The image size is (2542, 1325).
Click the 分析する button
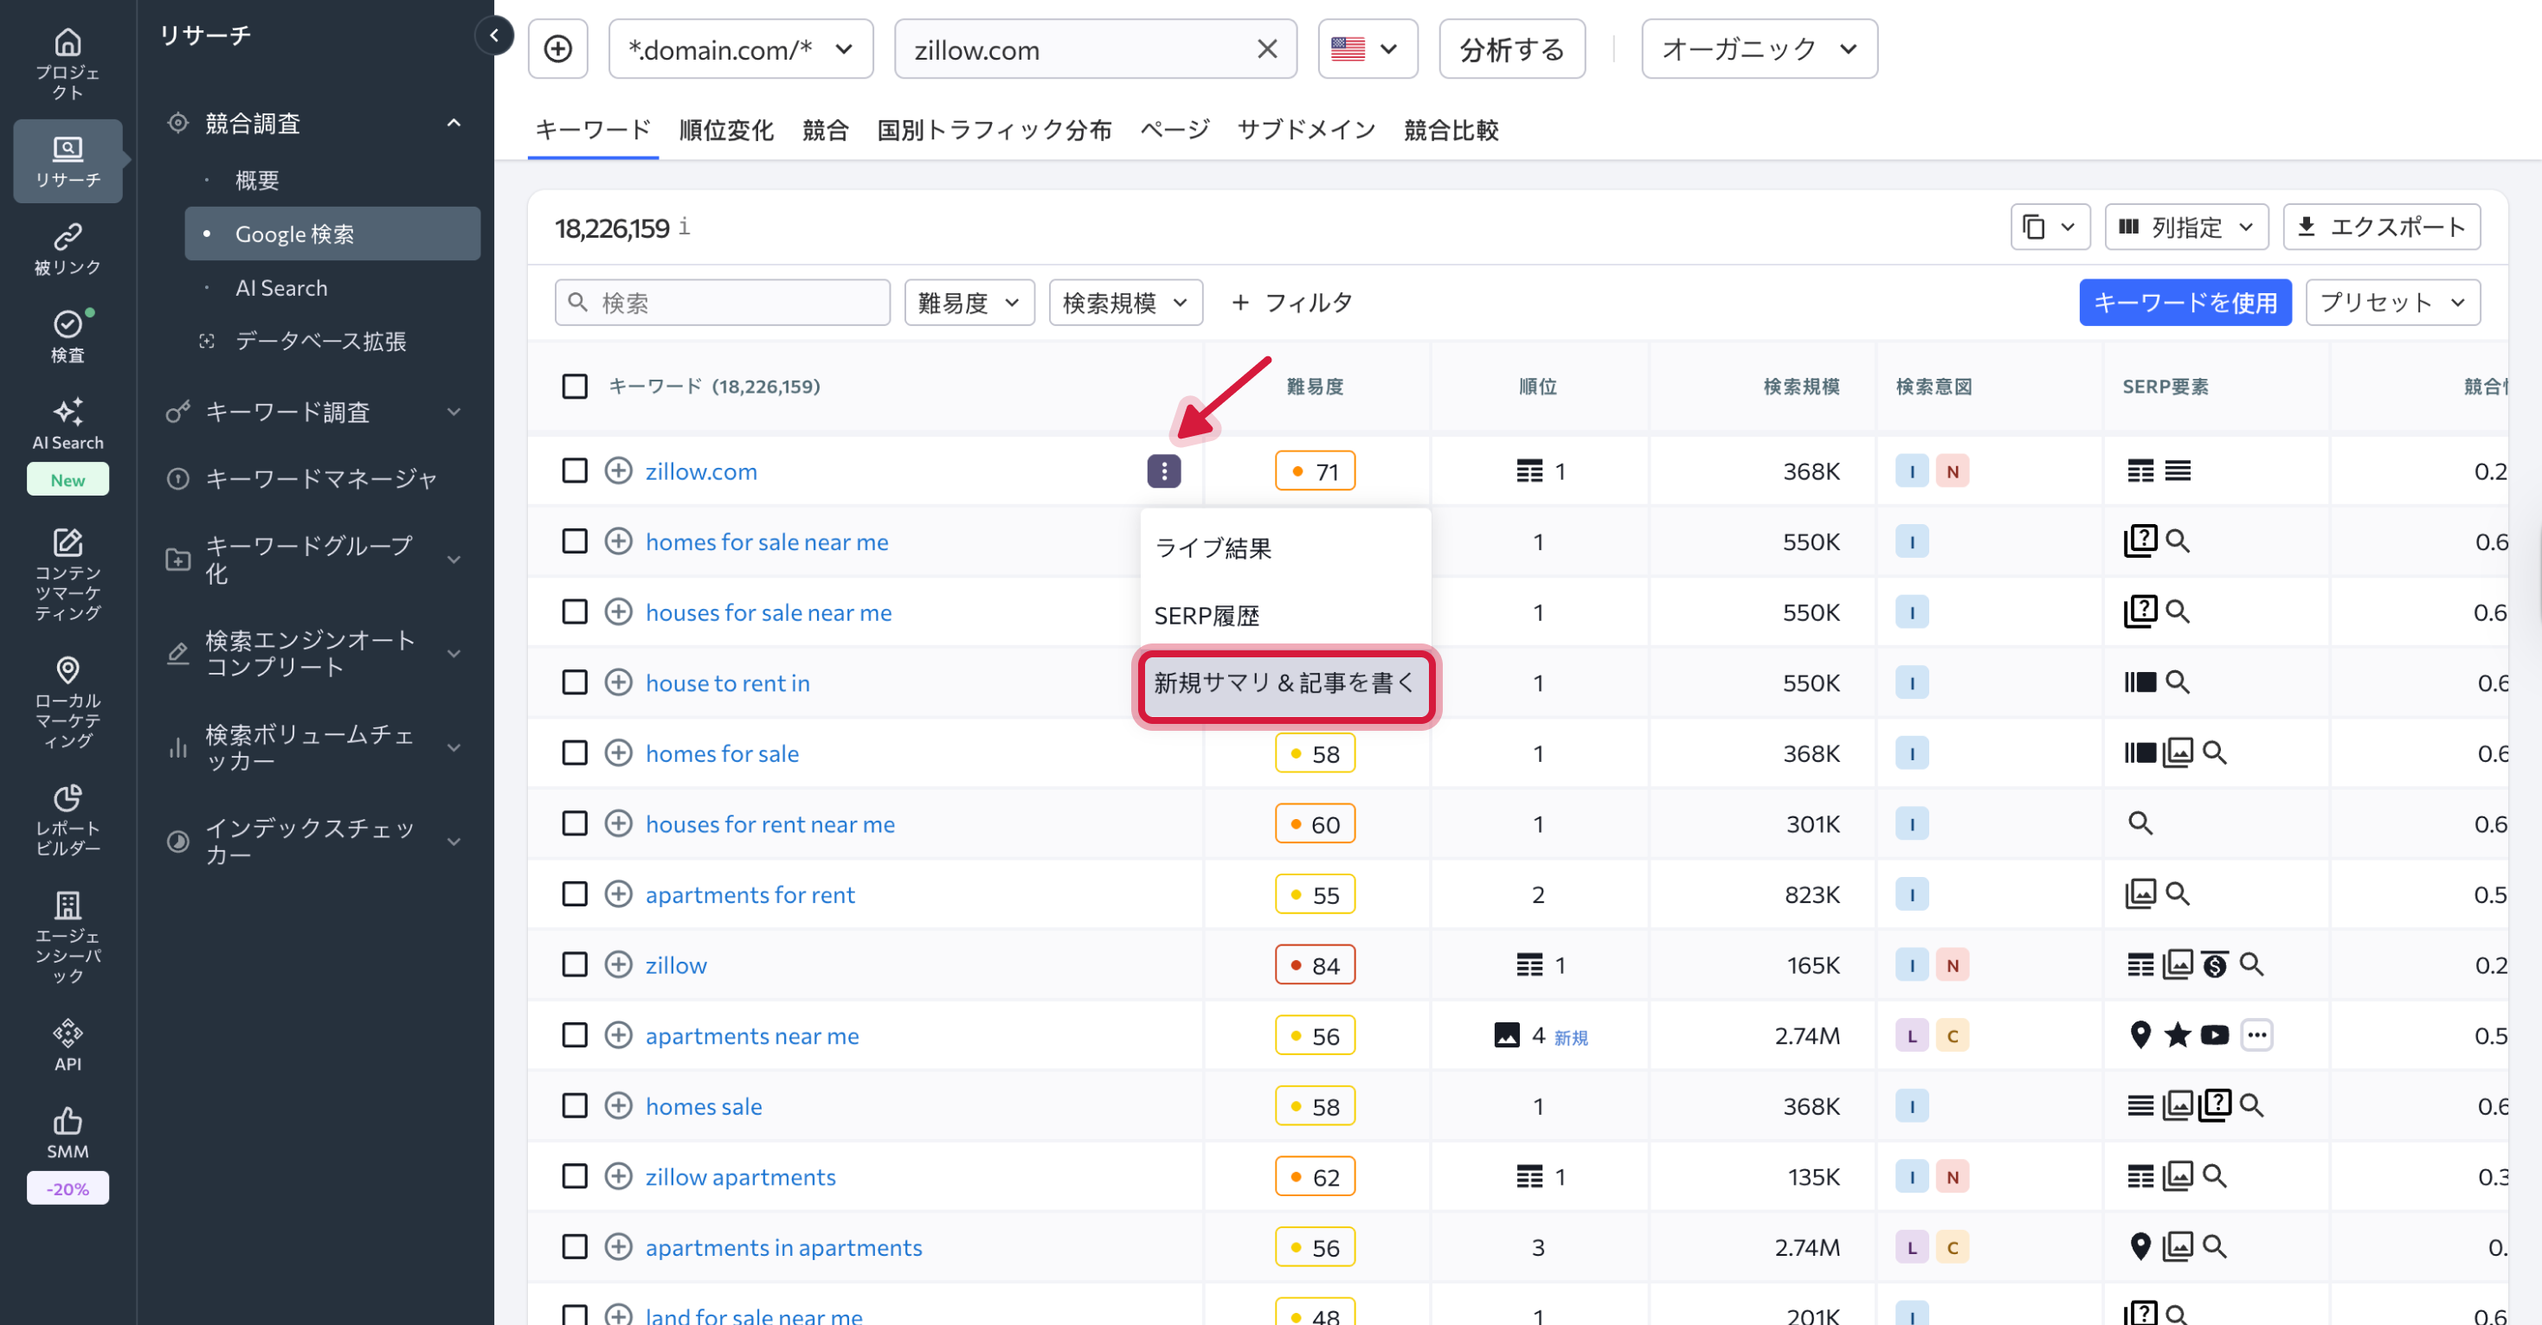point(1511,48)
